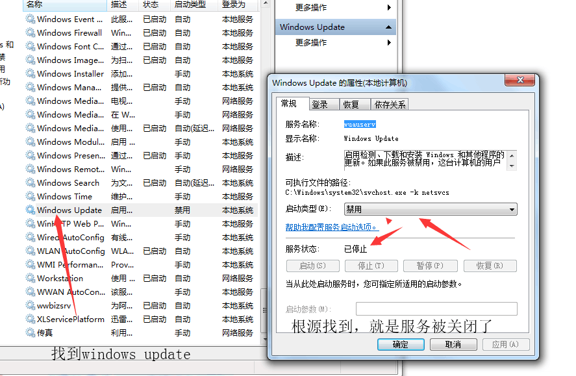Click the Windows Mana... service gear icon
The width and height of the screenshot is (576, 376).
tap(30, 87)
